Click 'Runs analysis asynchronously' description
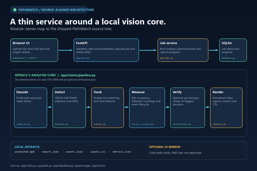The height and width of the screenshot is (171, 257). pyautogui.click(x=180, y=50)
